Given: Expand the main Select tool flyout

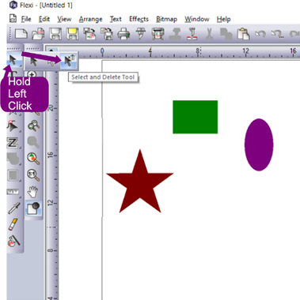Looking at the screenshot, I should click(x=13, y=60).
